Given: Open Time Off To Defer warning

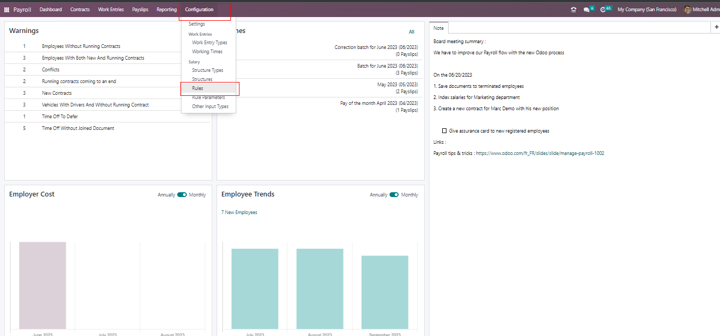Looking at the screenshot, I should (60, 117).
